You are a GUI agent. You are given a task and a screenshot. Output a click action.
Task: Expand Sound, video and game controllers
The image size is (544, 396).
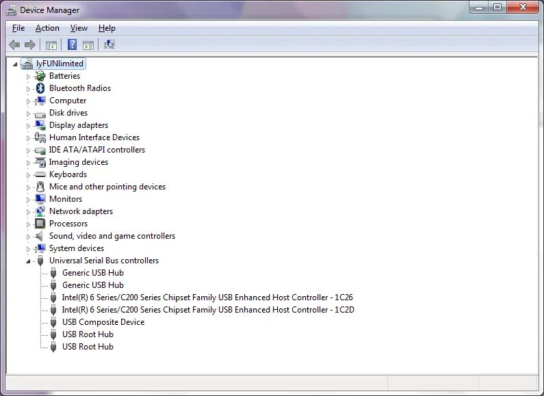pyautogui.click(x=29, y=237)
